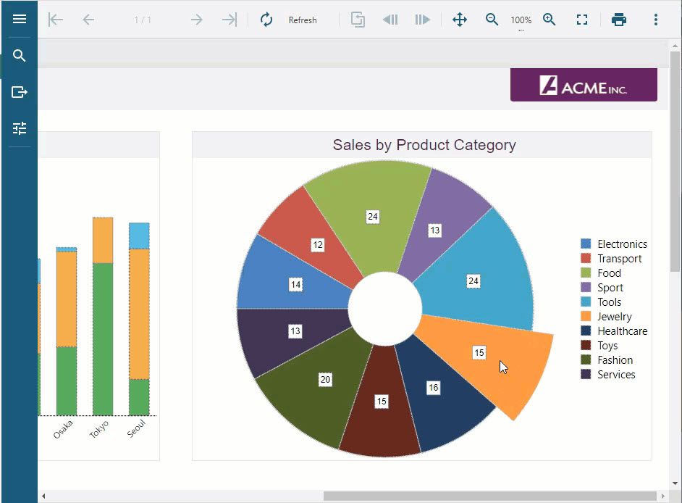Enable the move/pan mode tool
Image resolution: width=682 pixels, height=503 pixels.
click(460, 20)
